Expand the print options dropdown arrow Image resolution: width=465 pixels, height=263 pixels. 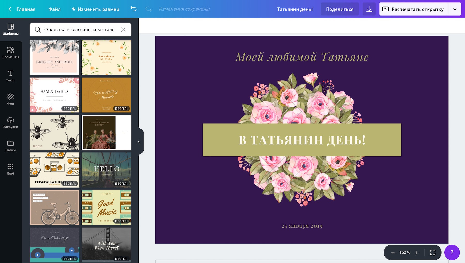point(455,9)
